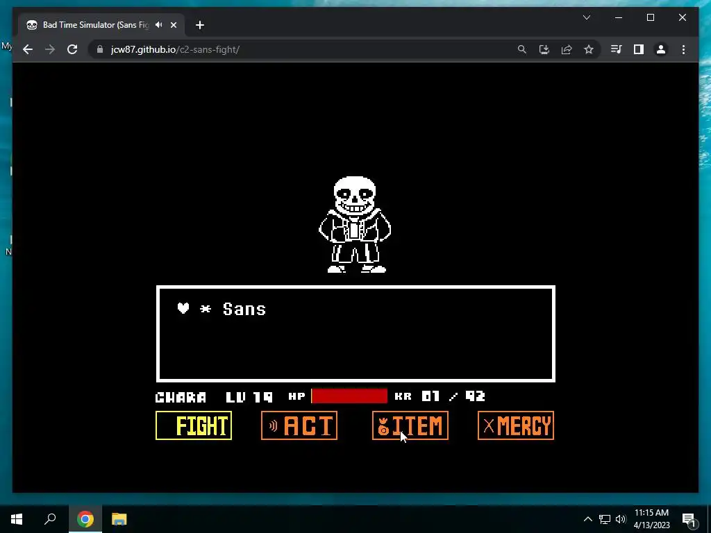
Task: Toggle the Chrome side panel
Action: [639, 49]
